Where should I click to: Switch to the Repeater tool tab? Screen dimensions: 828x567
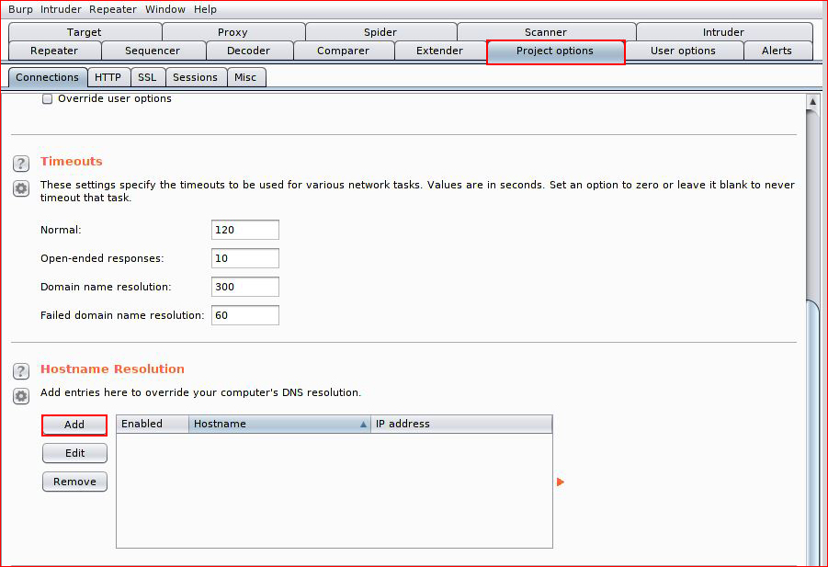[x=54, y=51]
